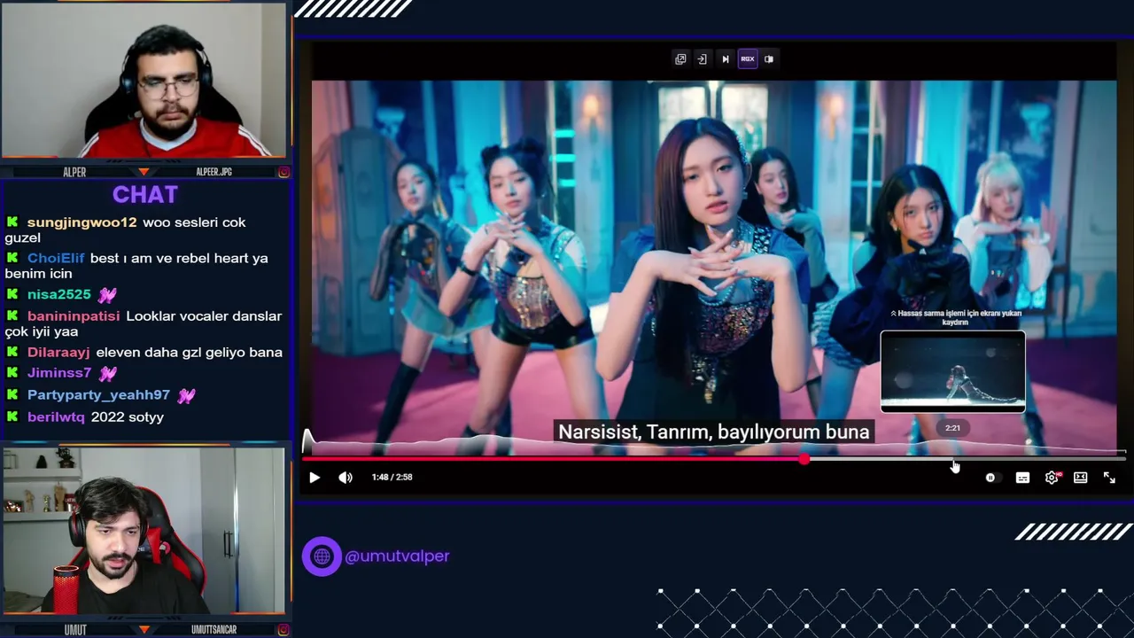Click the message 'eleven daha gzl geliyo bana'
The height and width of the screenshot is (638, 1134).
click(x=190, y=353)
